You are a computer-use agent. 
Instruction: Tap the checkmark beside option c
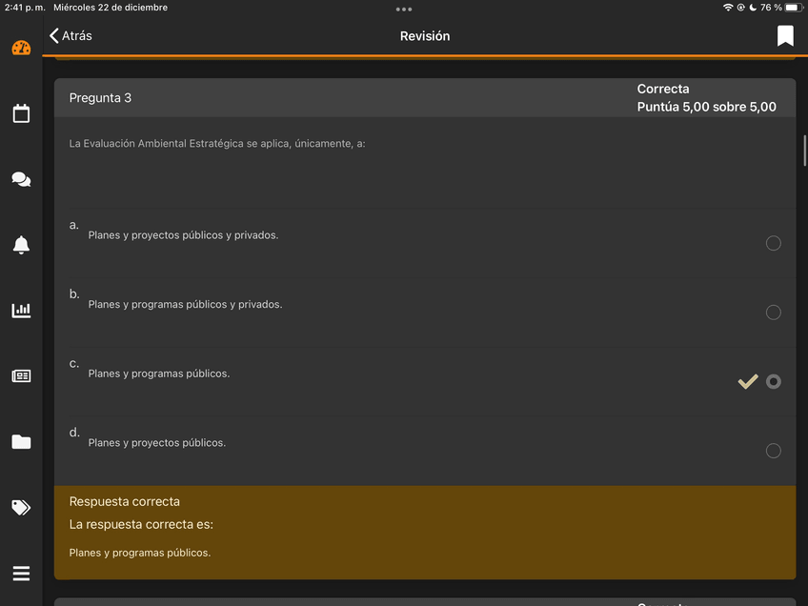(x=748, y=381)
